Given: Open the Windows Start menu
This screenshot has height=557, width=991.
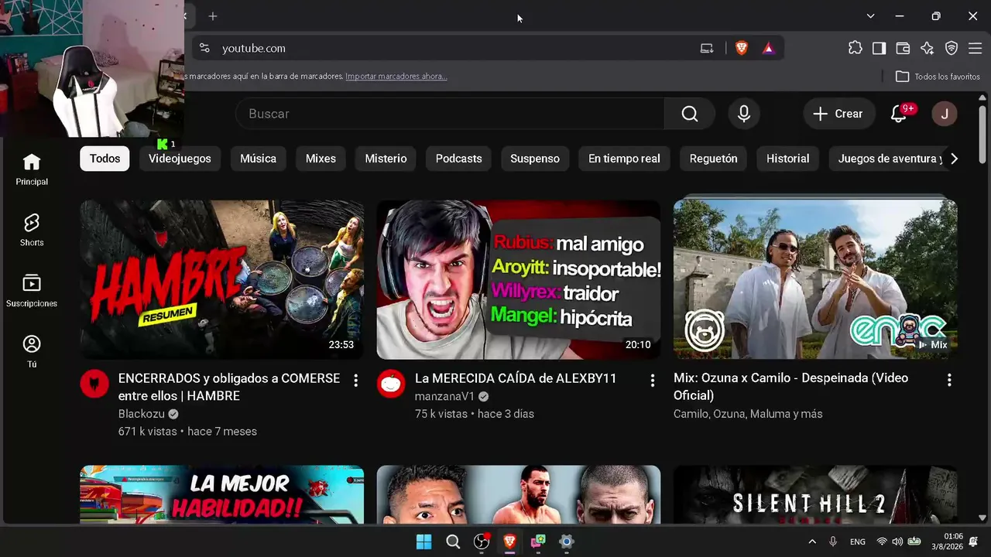Looking at the screenshot, I should 424,542.
